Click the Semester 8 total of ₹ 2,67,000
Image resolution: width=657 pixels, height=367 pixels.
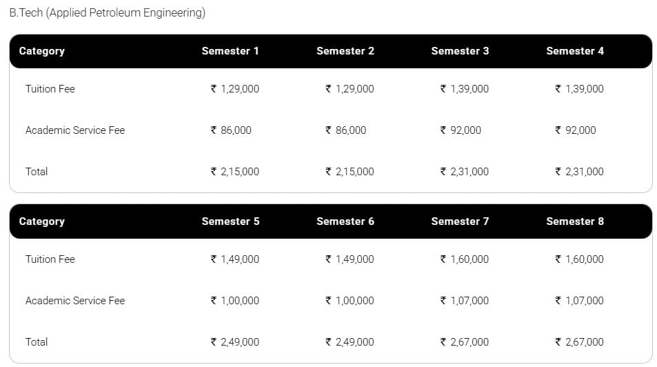579,342
